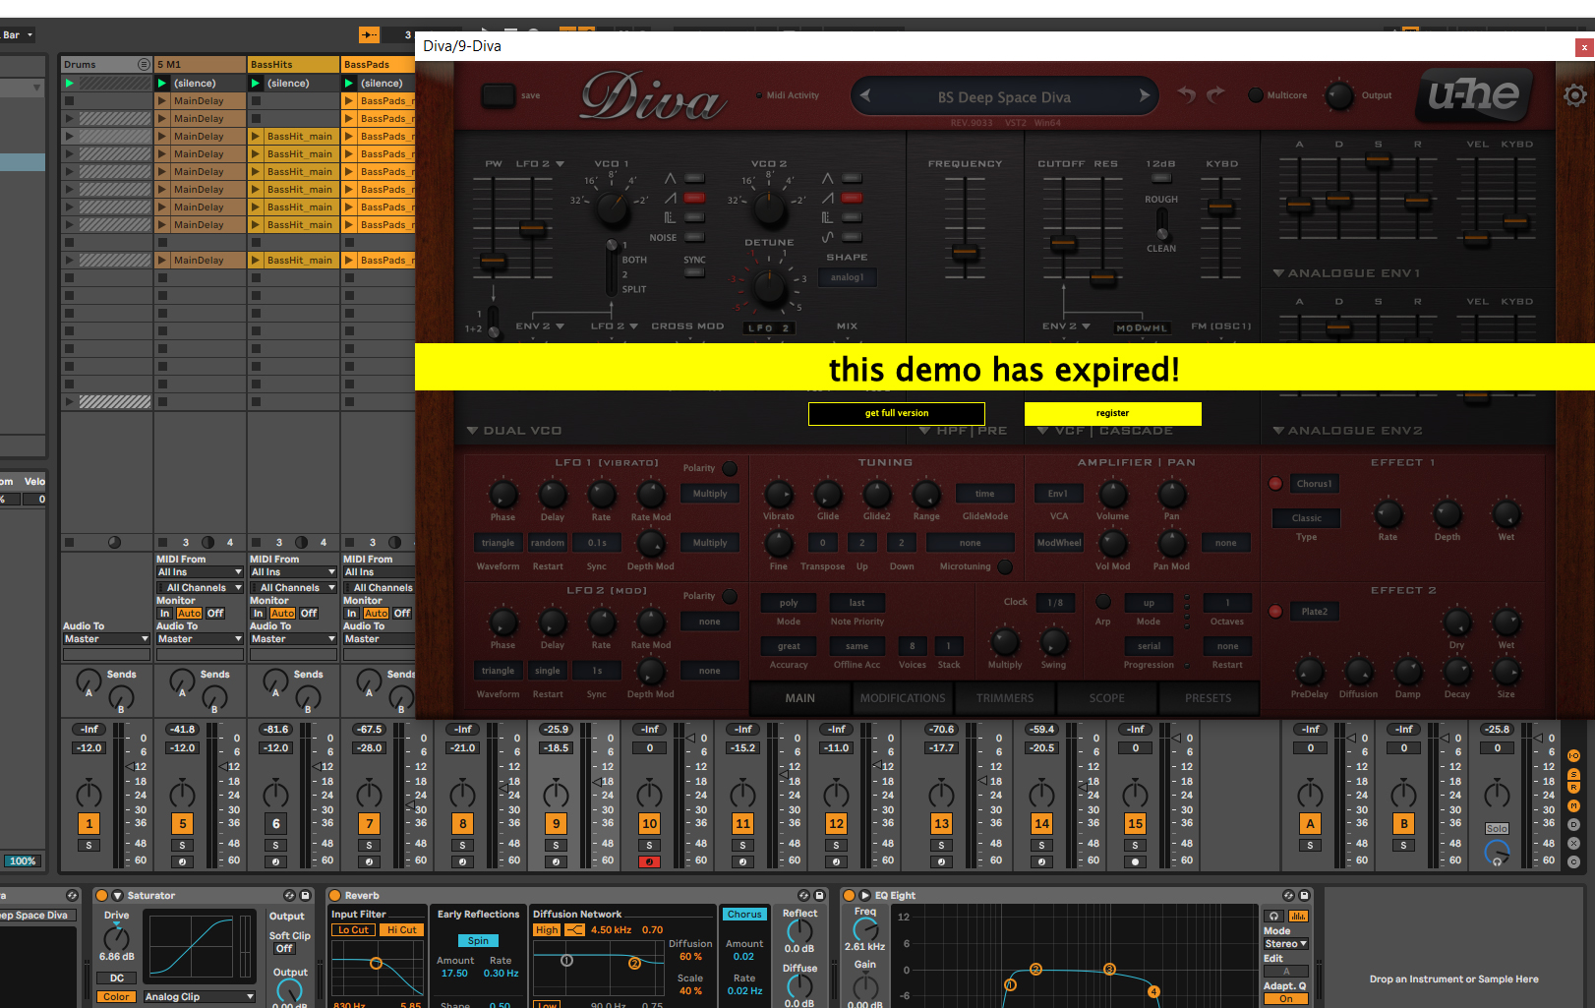This screenshot has height=1008, width=1595.
Task: Load previous Diva preset with left arrow
Action: [865, 95]
